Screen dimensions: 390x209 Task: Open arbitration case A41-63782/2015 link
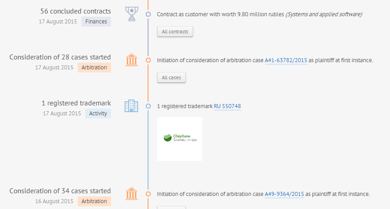click(x=286, y=60)
